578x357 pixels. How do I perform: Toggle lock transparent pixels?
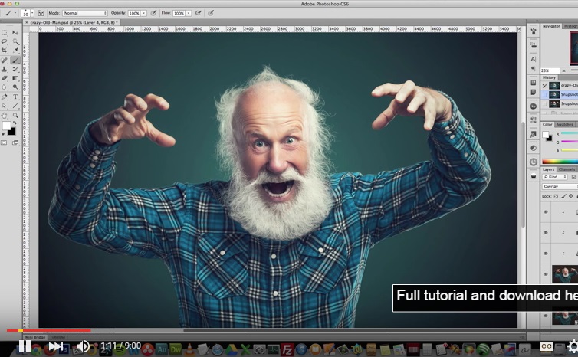[556, 196]
